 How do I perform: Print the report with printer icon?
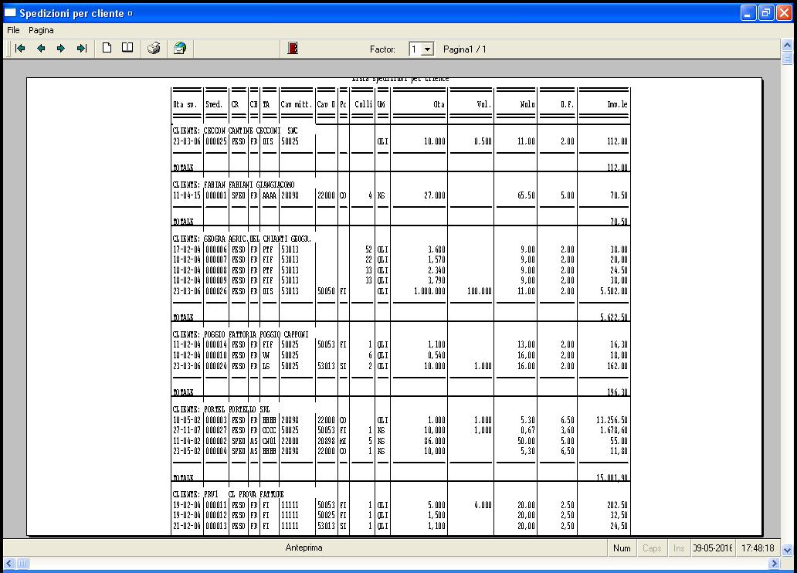pos(154,49)
